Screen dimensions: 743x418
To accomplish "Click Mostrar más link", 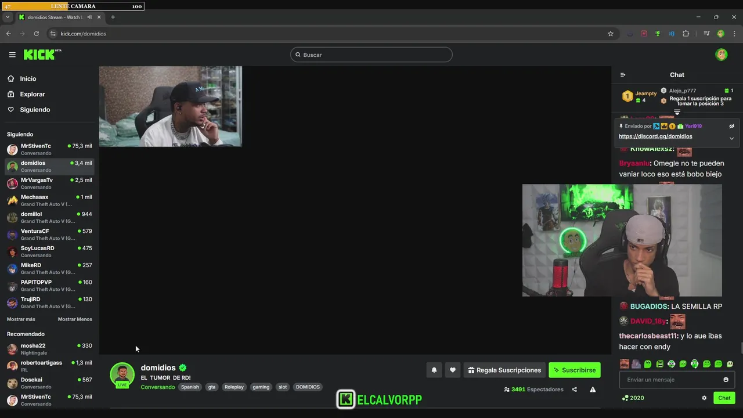I will pos(21,319).
